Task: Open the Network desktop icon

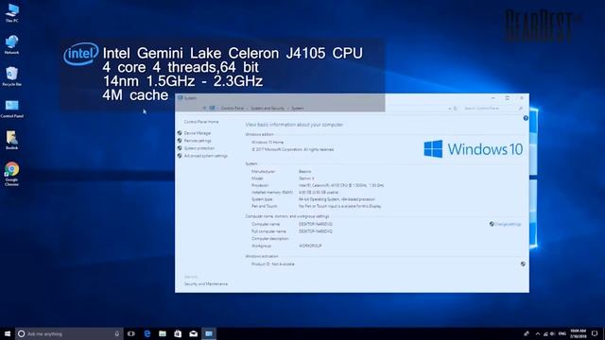Action: pyautogui.click(x=11, y=44)
